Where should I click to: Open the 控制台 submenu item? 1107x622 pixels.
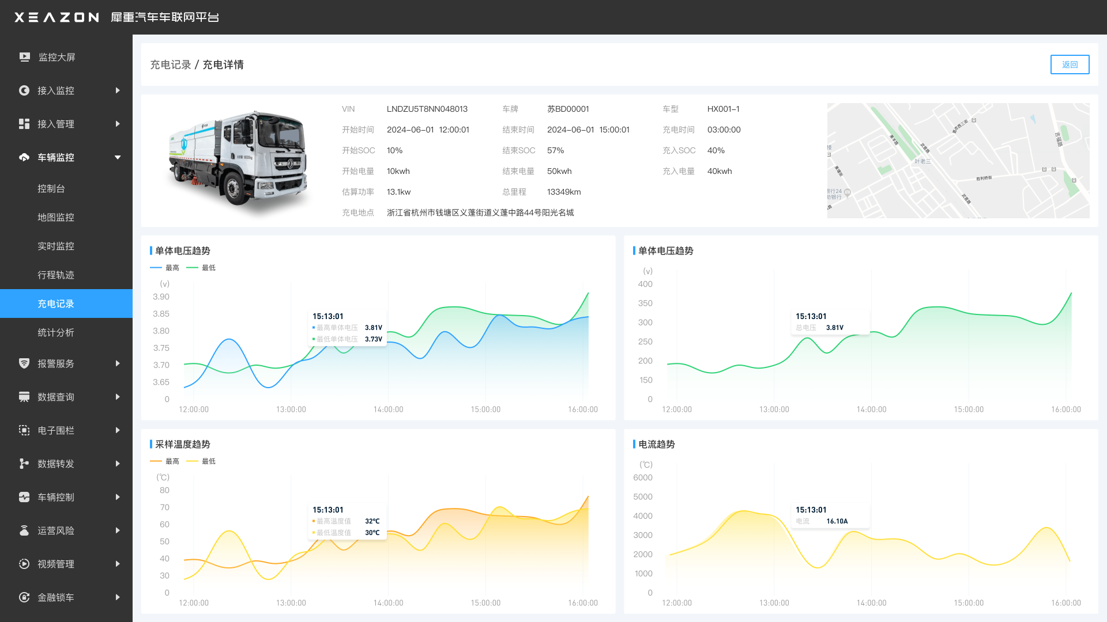tap(66, 188)
